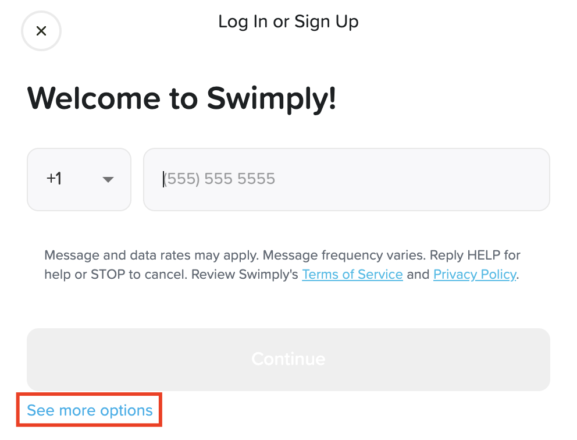Focus the phone number input field

click(346, 179)
